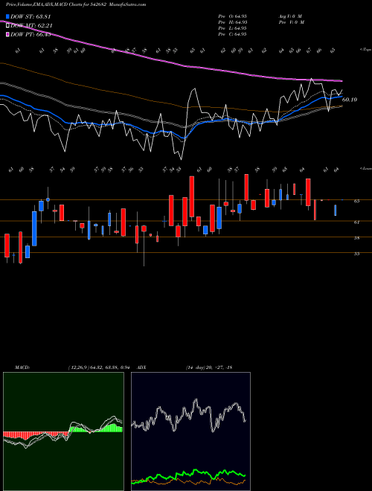The height and width of the screenshot is (491, 372).
Task: Click the 'Pre L: 64.95' value
Action: (x=233, y=28)
